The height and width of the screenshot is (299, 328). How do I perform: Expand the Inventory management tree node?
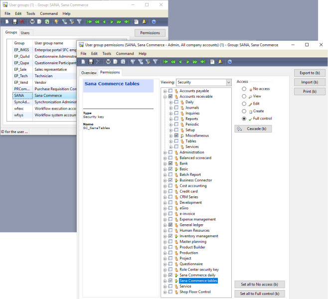(x=165, y=236)
